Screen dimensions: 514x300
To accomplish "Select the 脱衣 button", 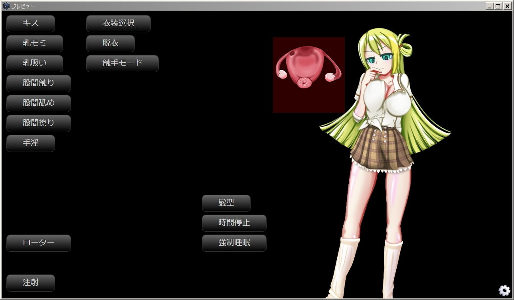I will click(x=111, y=43).
